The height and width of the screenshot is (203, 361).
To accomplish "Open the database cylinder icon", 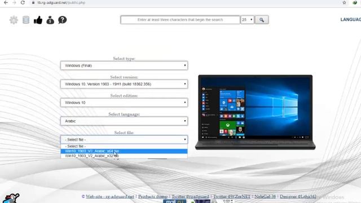I will tap(26, 20).
